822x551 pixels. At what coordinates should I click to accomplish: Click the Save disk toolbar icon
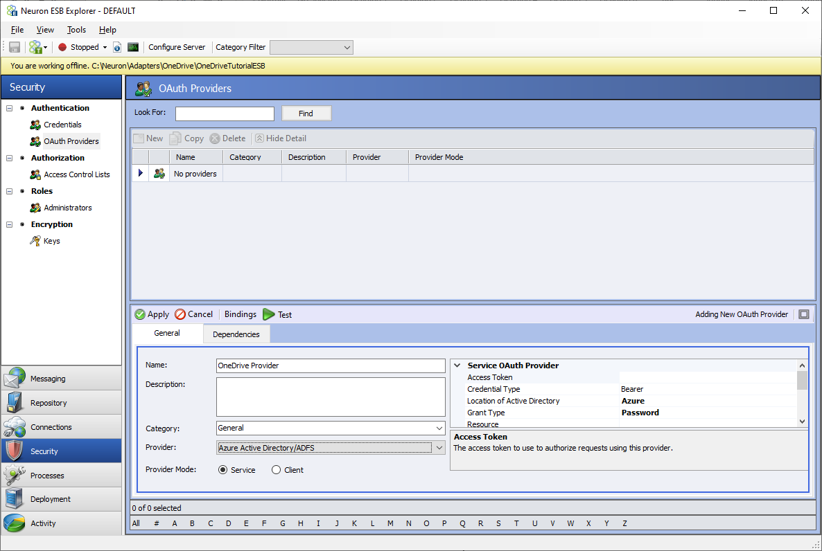tap(15, 47)
